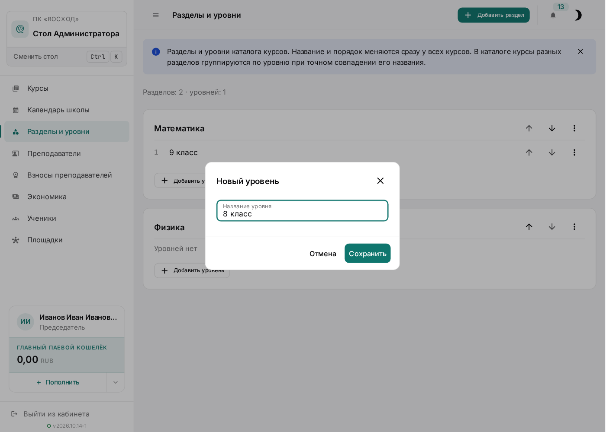Move Математика section up
The width and height of the screenshot is (606, 432).
(x=529, y=128)
